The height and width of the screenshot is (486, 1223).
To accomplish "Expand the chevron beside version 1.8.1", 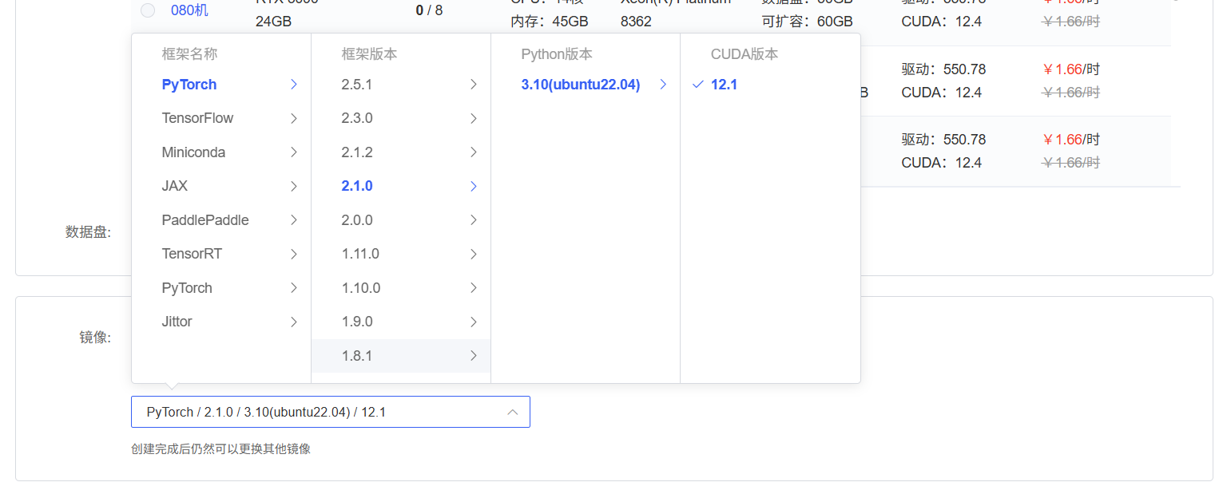I will pos(474,356).
